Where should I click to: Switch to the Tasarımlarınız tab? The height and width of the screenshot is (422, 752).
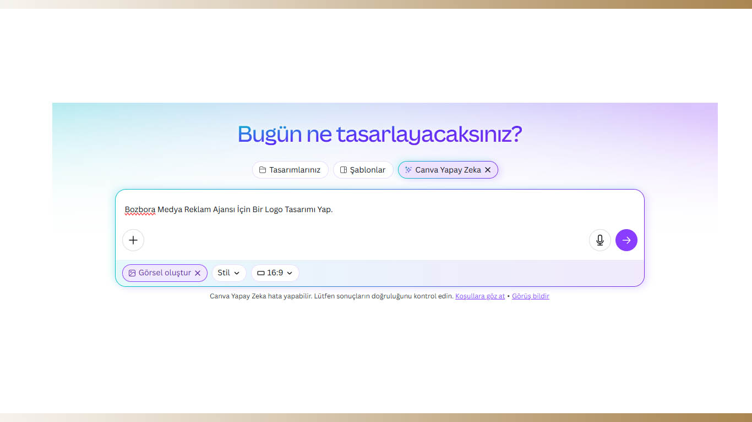tap(295, 170)
